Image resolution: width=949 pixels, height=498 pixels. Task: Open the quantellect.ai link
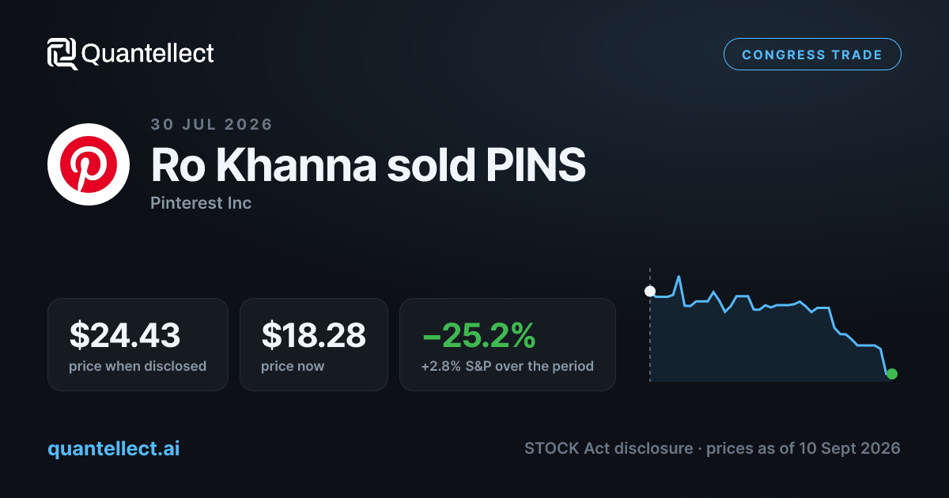click(x=114, y=448)
